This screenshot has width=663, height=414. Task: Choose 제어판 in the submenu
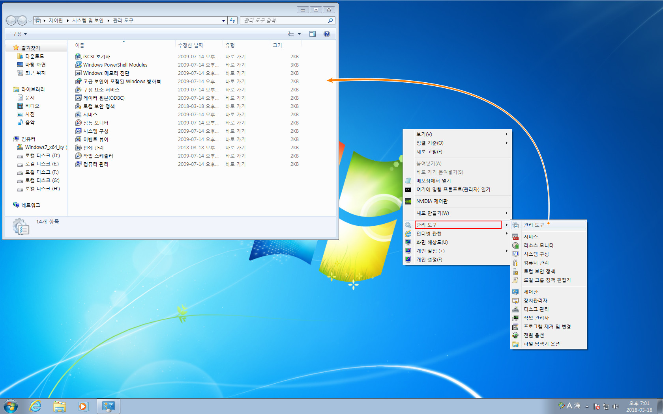[549, 292]
